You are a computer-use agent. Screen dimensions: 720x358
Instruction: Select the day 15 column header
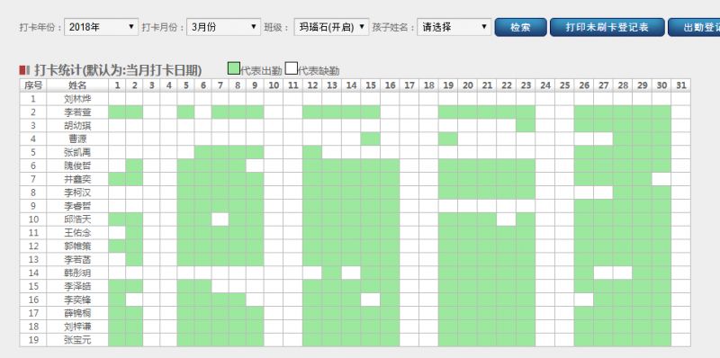(371, 85)
